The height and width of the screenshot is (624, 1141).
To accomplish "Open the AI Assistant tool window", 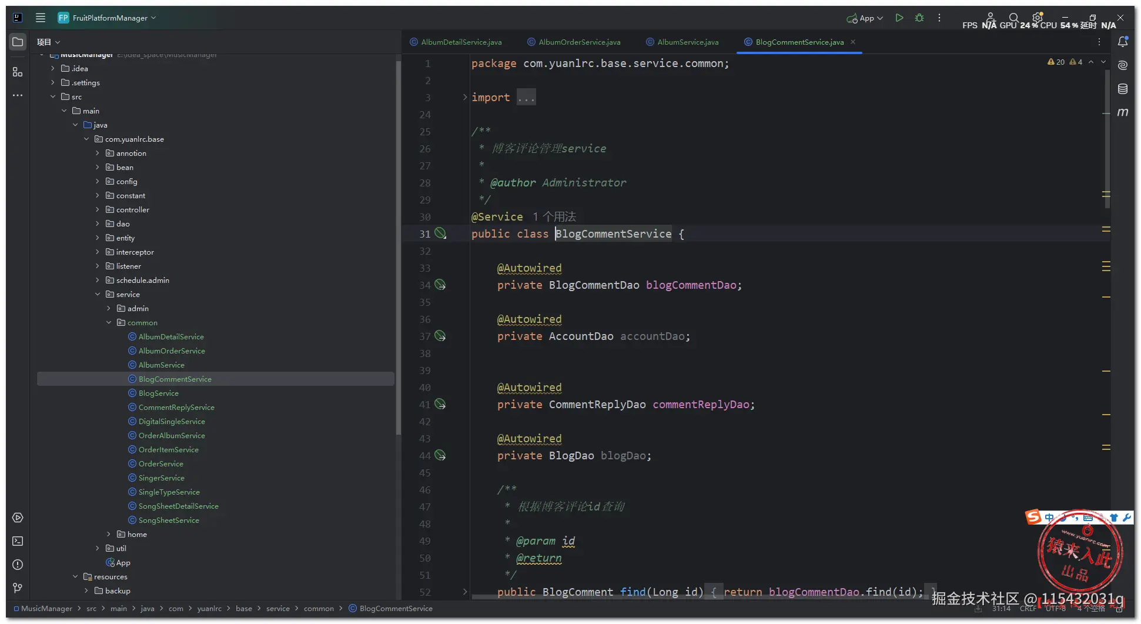I will 1123,65.
